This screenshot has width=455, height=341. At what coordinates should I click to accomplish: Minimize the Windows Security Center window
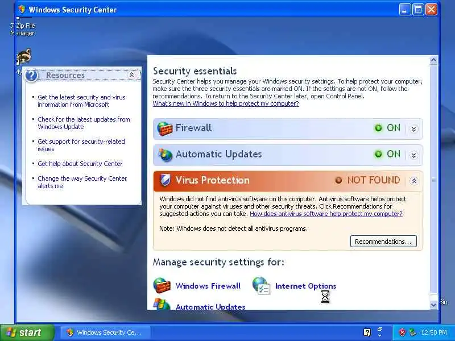click(x=405, y=10)
